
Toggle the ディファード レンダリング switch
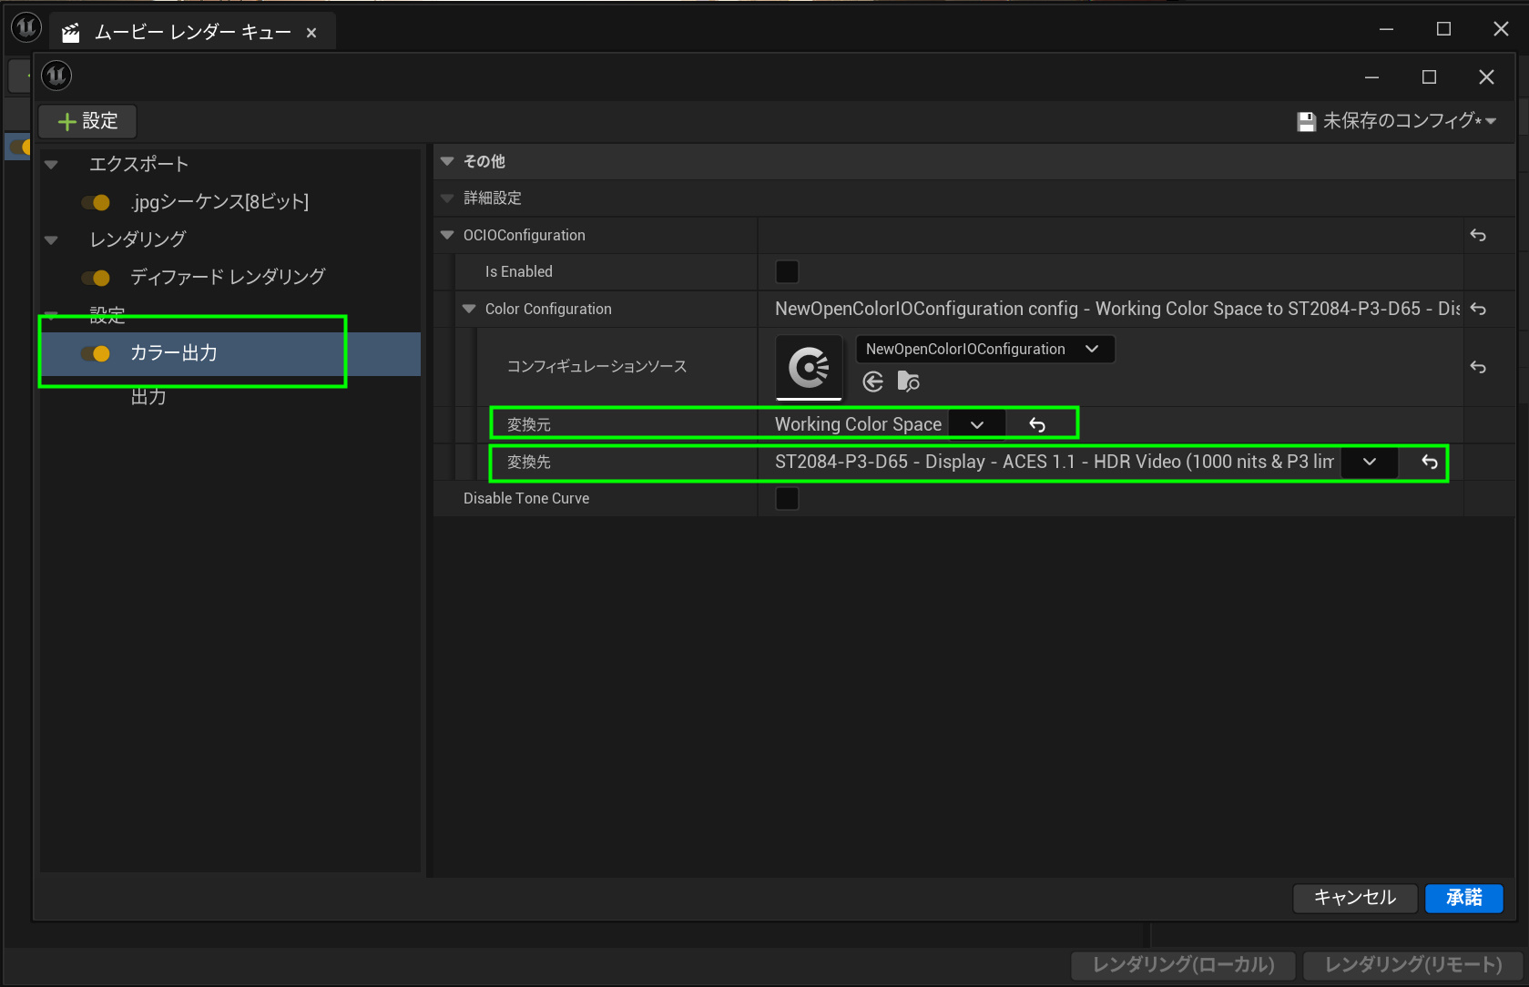pos(96,278)
